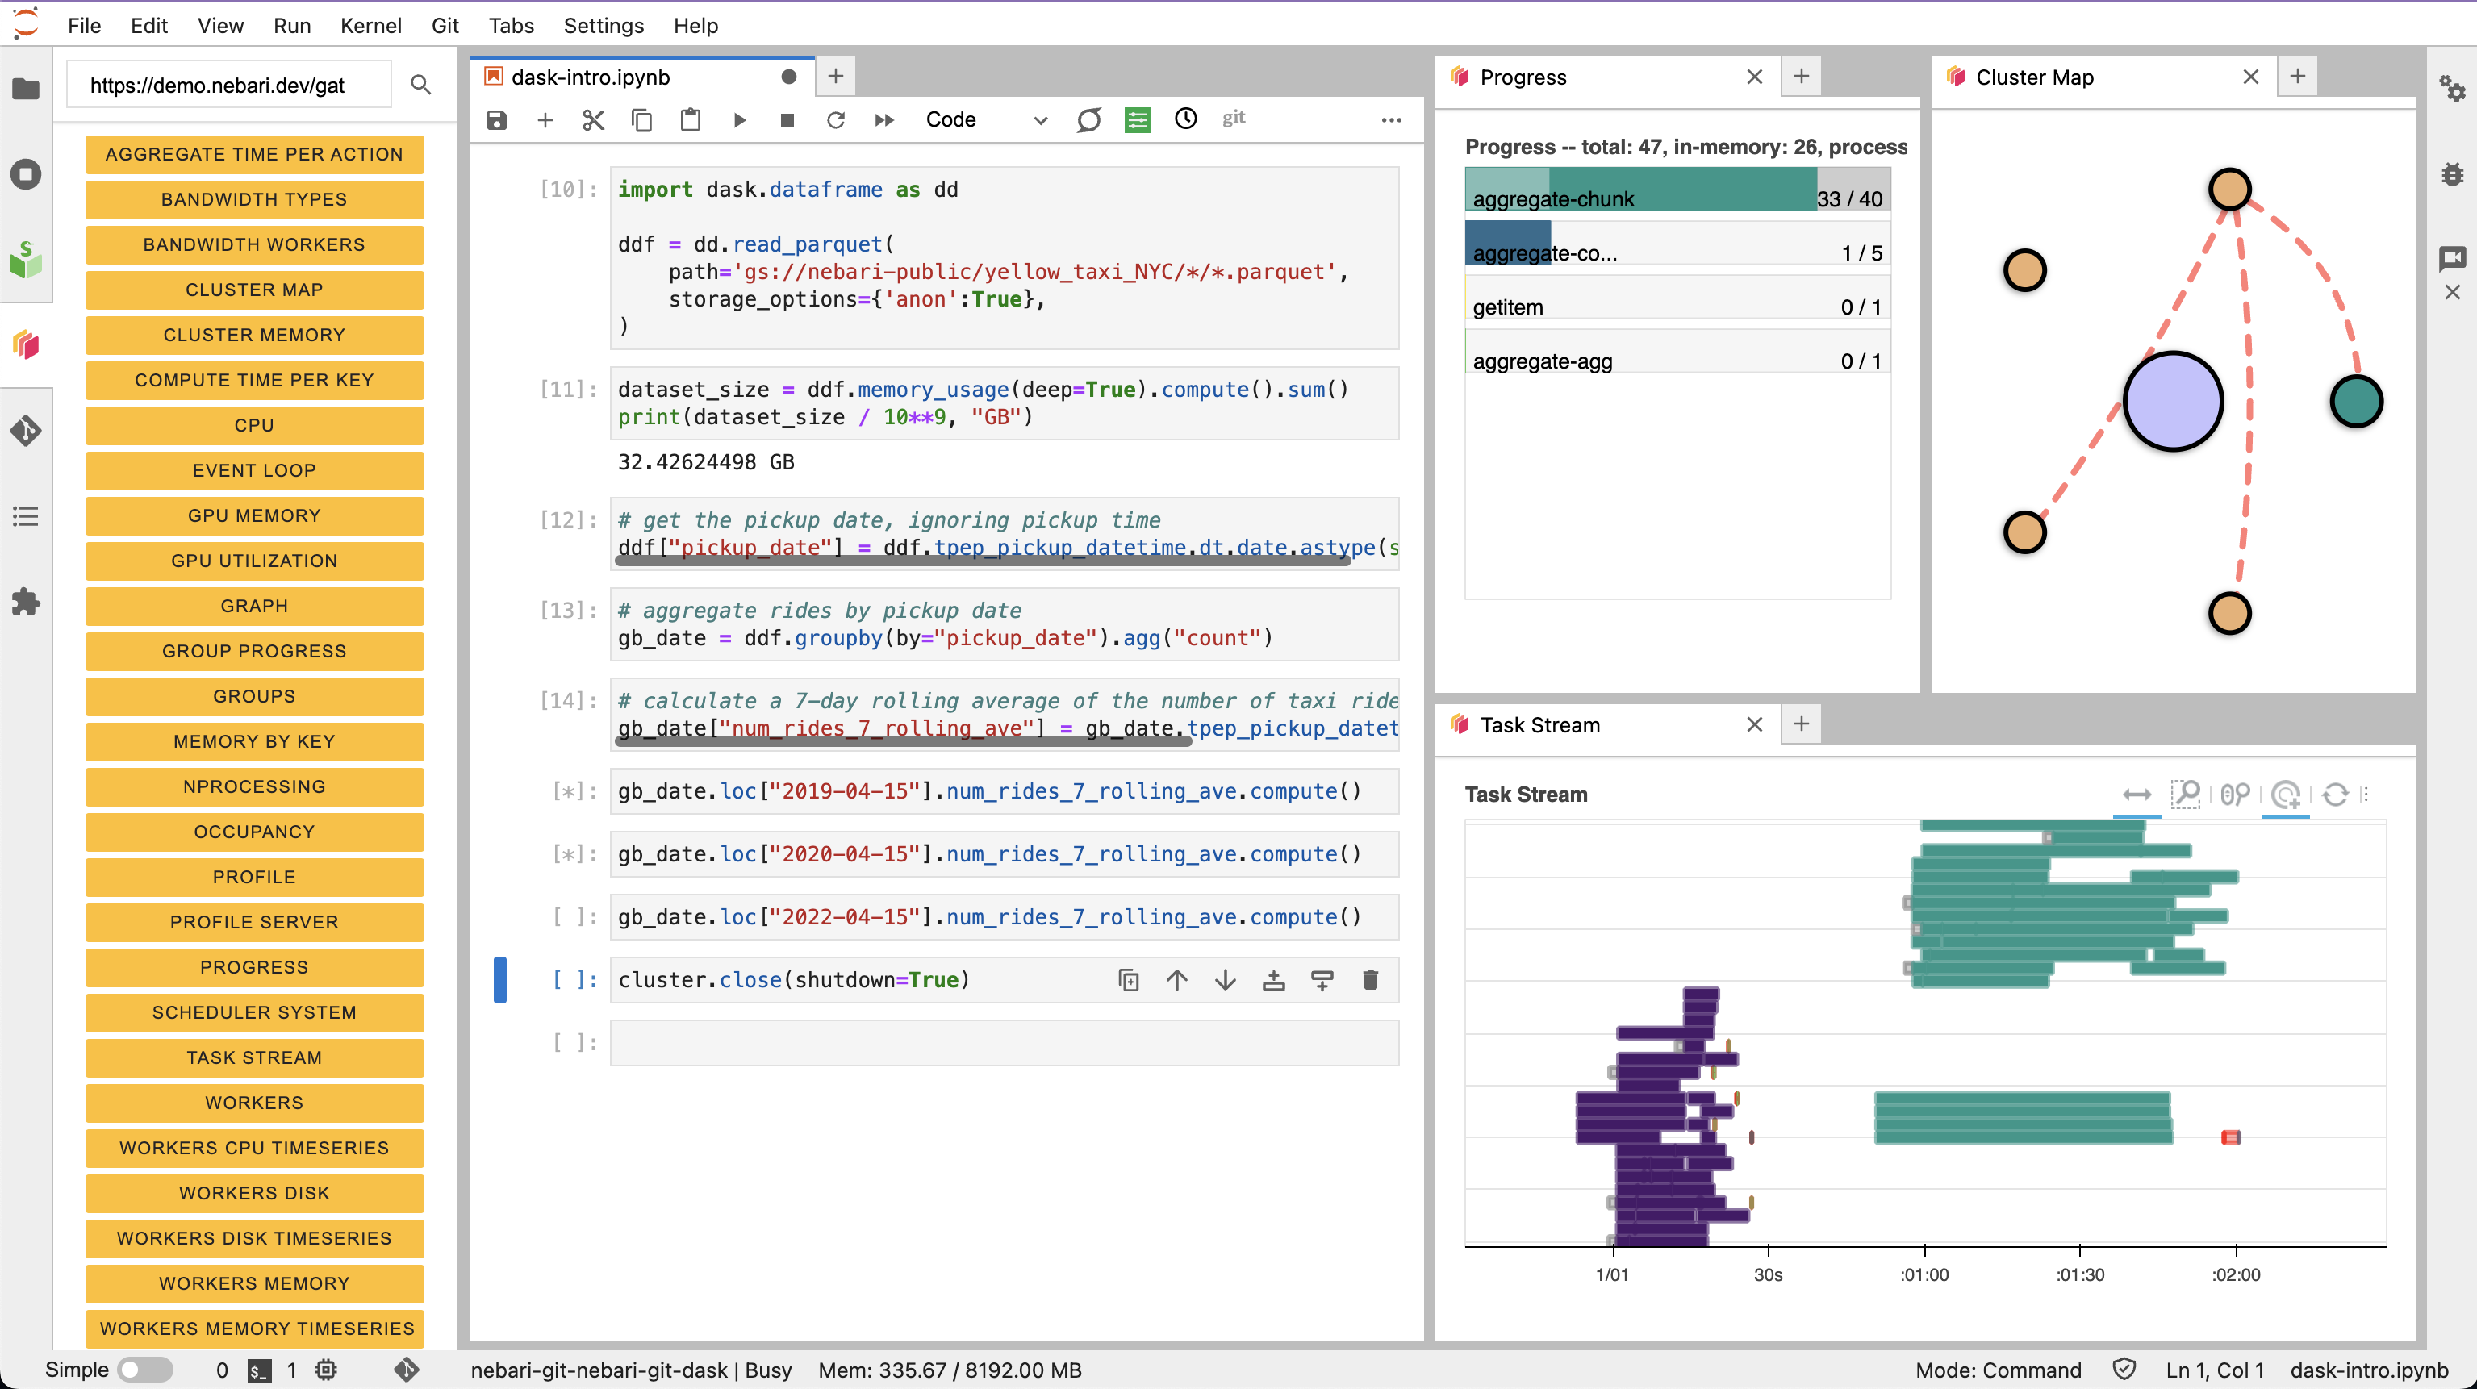The image size is (2477, 1389).
Task: Toggle wheel zoom in Task Stream toolbar
Action: tap(2235, 794)
